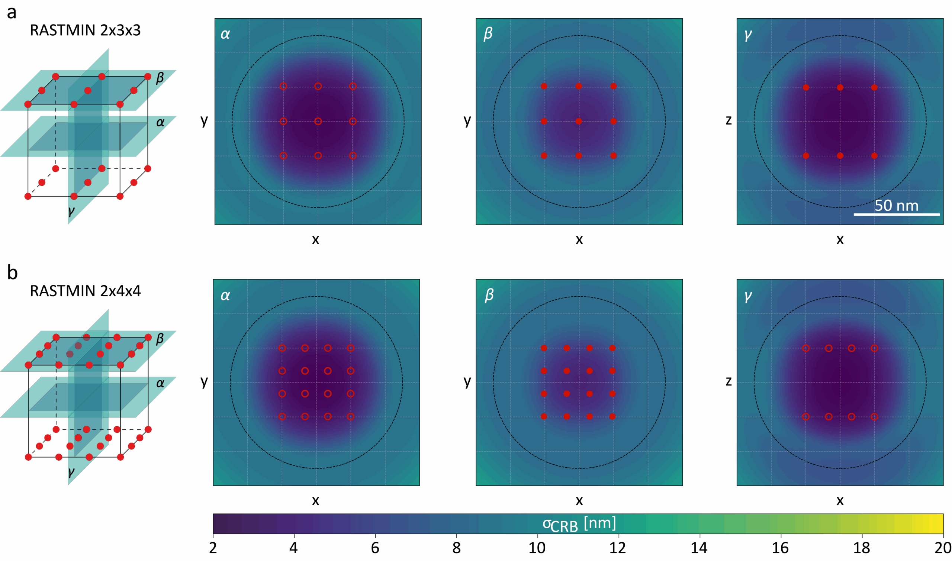
Task: Click the 'RASTMIN 2x4x4' title text
Action: (x=85, y=291)
